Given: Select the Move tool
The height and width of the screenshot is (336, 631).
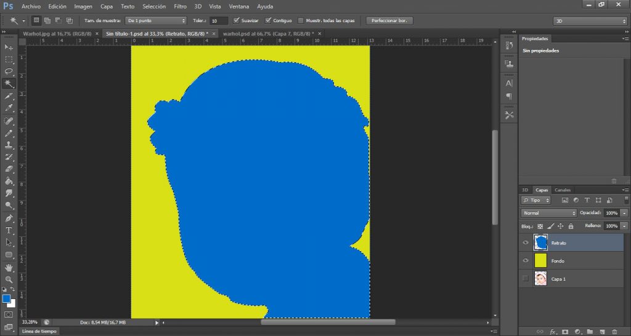Looking at the screenshot, I should click(9, 47).
